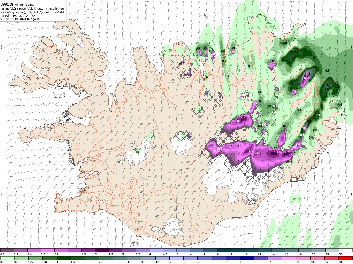Click the '15W' longitude label

pyautogui.click(x=292, y=1)
